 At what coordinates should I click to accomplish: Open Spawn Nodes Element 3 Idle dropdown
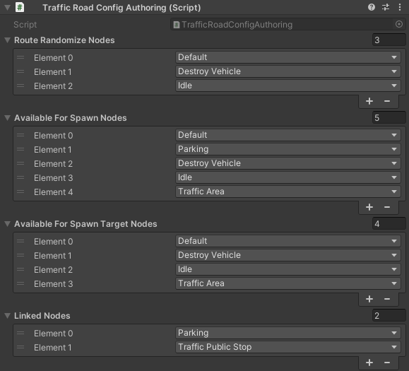[288, 177]
